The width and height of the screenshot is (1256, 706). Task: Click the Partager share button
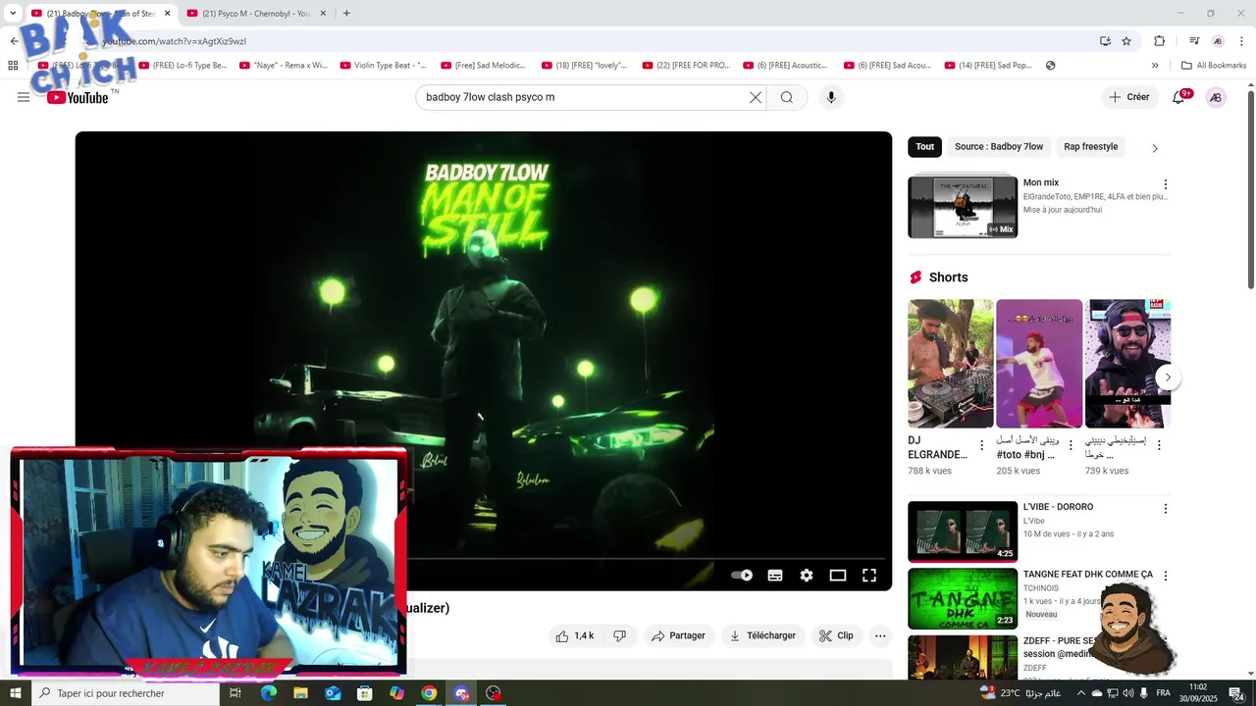pyautogui.click(x=678, y=635)
